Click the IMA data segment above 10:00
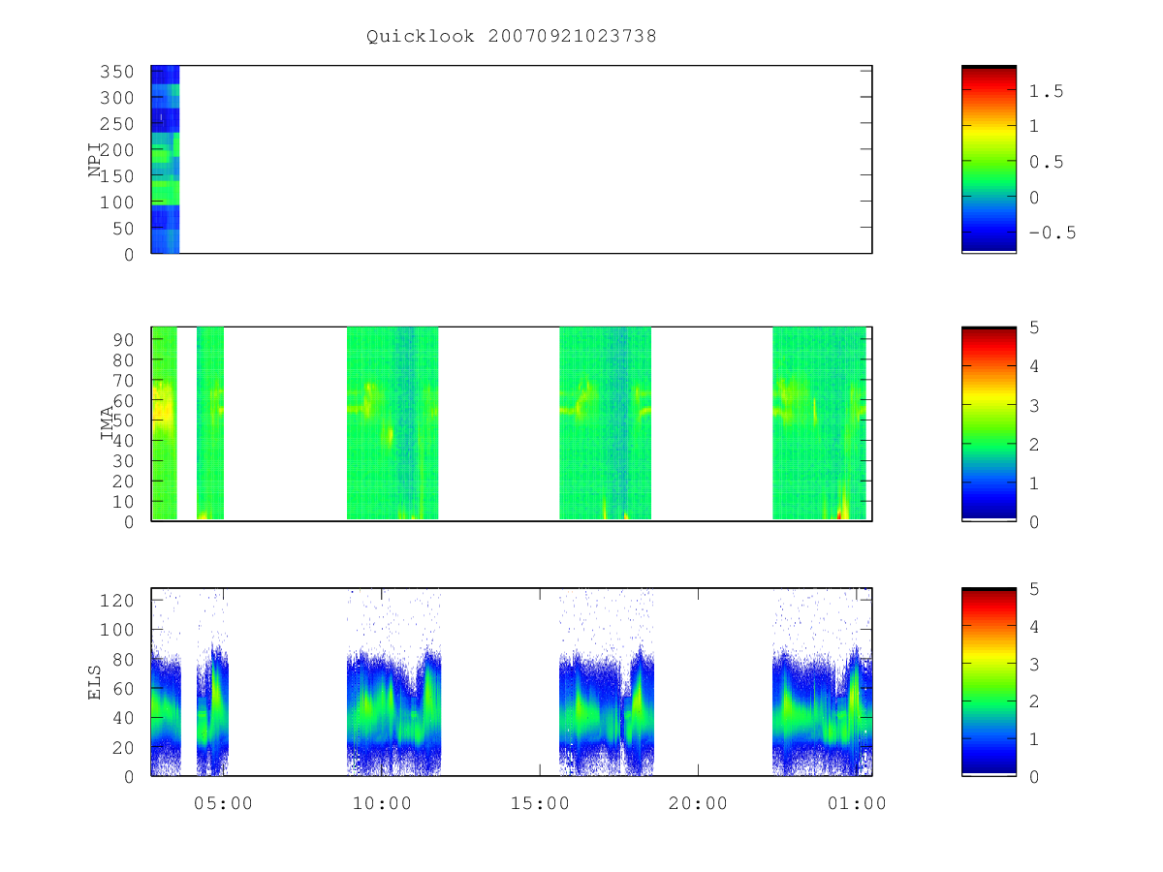This screenshot has height=872, width=1163. point(393,423)
